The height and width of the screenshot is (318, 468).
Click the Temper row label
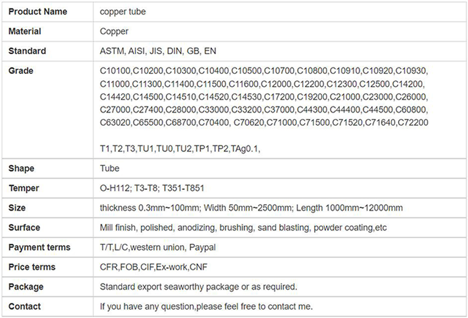click(24, 188)
